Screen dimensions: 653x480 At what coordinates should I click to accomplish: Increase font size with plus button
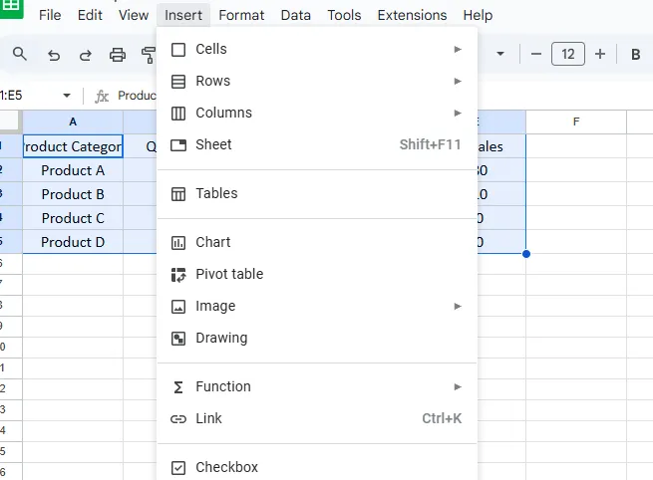[600, 55]
